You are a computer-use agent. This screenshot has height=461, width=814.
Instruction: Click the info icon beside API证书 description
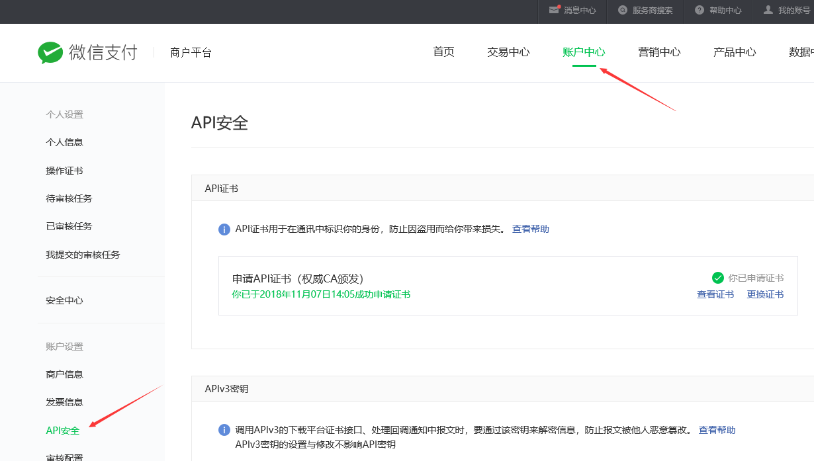[224, 230]
